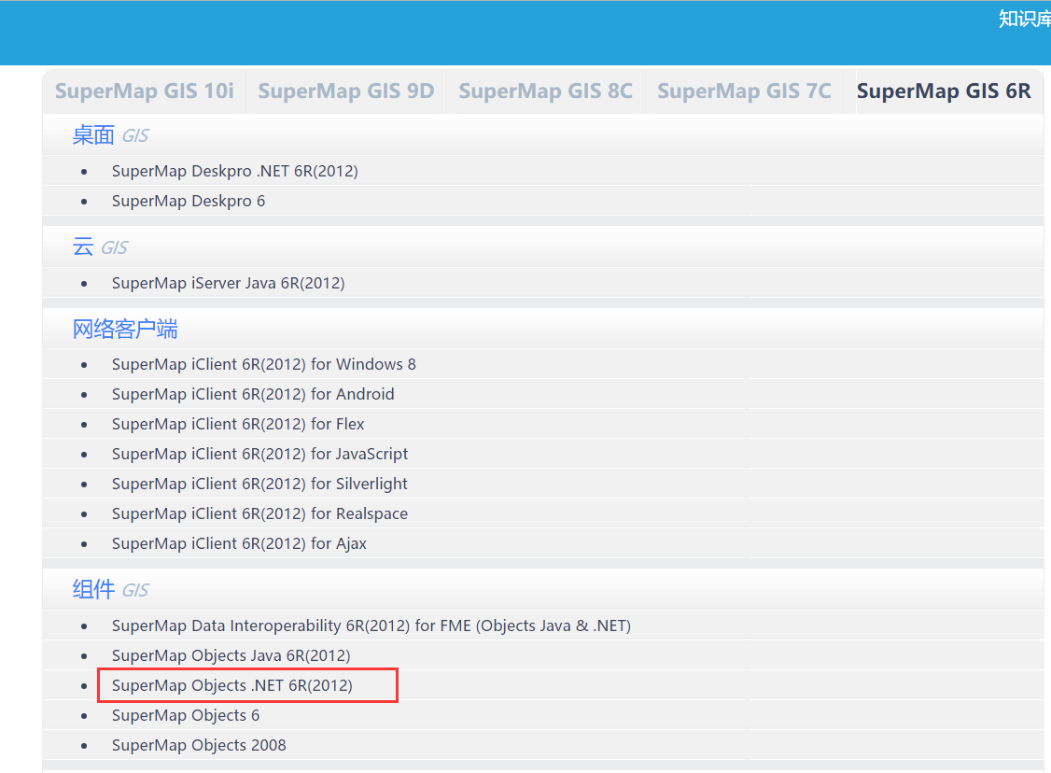Open SuperMap Objects Java 6R(2012) link
This screenshot has height=773, width=1051.
[231, 655]
